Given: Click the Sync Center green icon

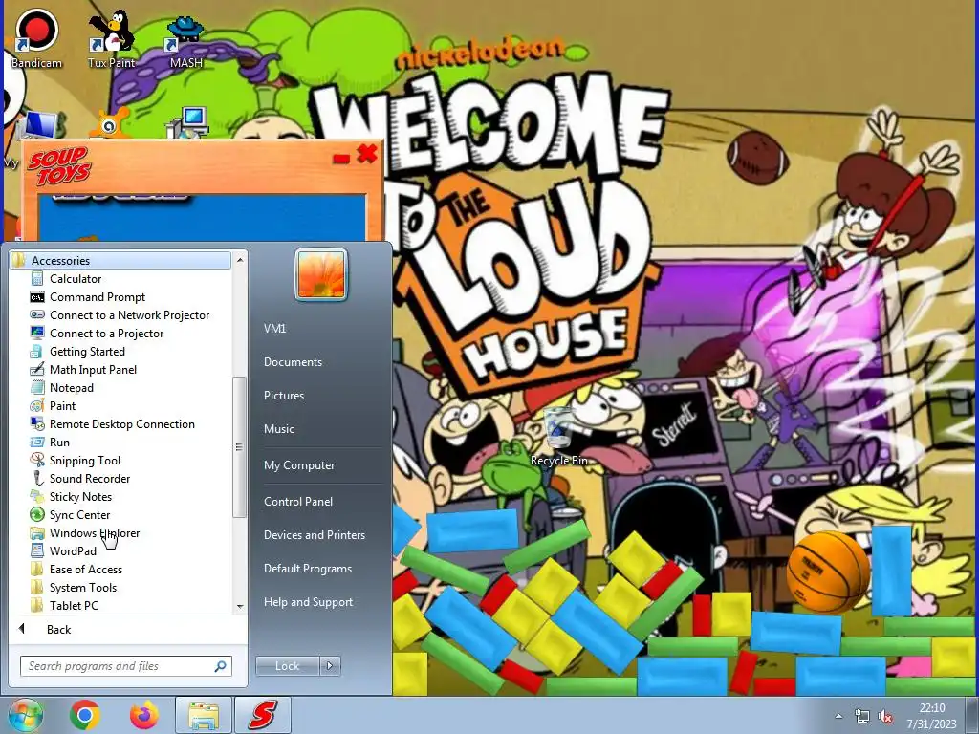Looking at the screenshot, I should (37, 514).
